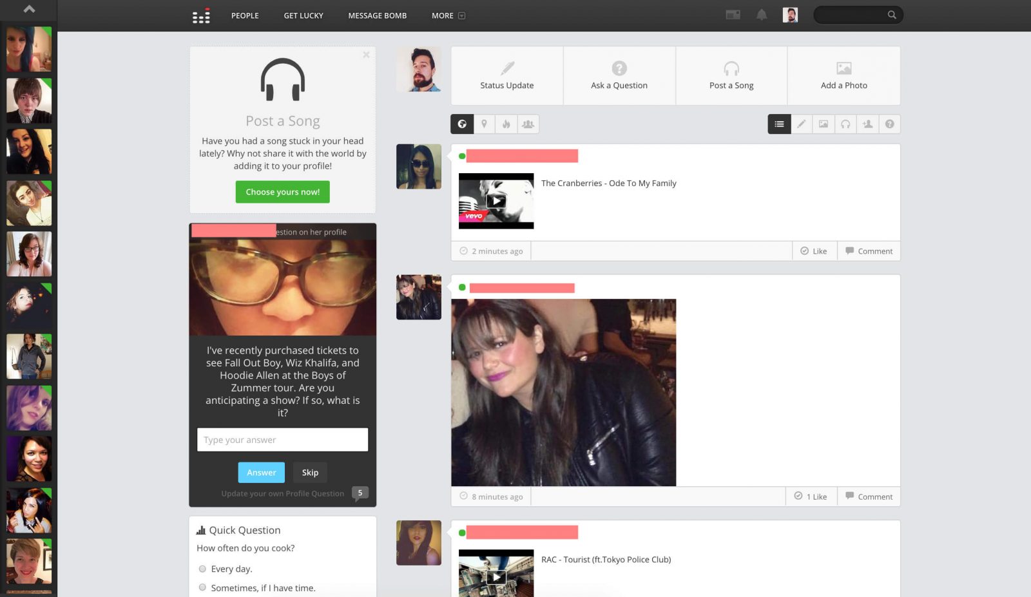
Task: Switch to the PEOPLE tab
Action: [x=244, y=15]
